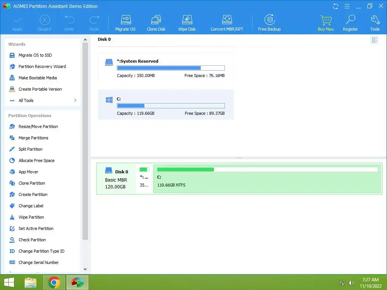Click the volume speaker tray icon
The width and height of the screenshot is (387, 290).
pyautogui.click(x=351, y=282)
